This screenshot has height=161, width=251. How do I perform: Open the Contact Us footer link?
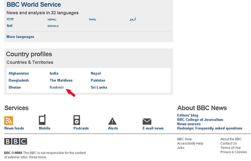(x=229, y=143)
